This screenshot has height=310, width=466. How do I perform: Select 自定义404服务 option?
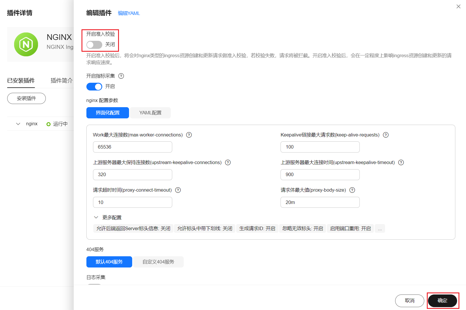click(x=158, y=262)
